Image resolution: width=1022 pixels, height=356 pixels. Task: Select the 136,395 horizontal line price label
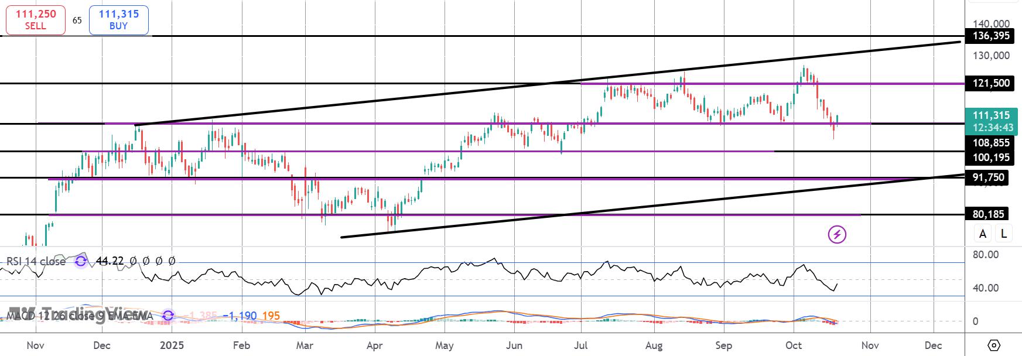(x=991, y=36)
